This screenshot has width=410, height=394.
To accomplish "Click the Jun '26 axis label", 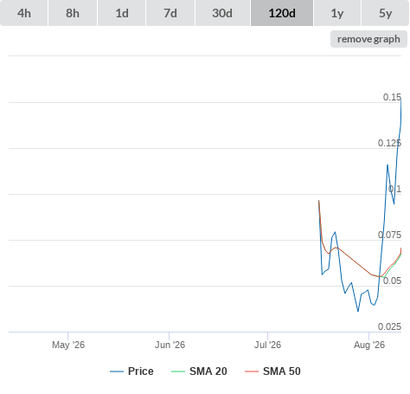I will click(x=170, y=345).
